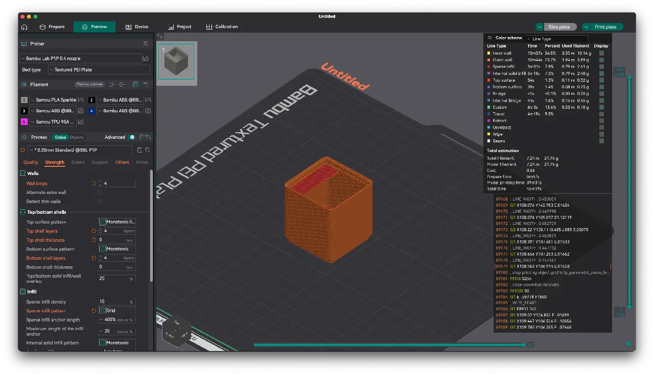Click the edit icon next to Bambu PLA Sparkle
The image size is (654, 375).
click(x=81, y=100)
